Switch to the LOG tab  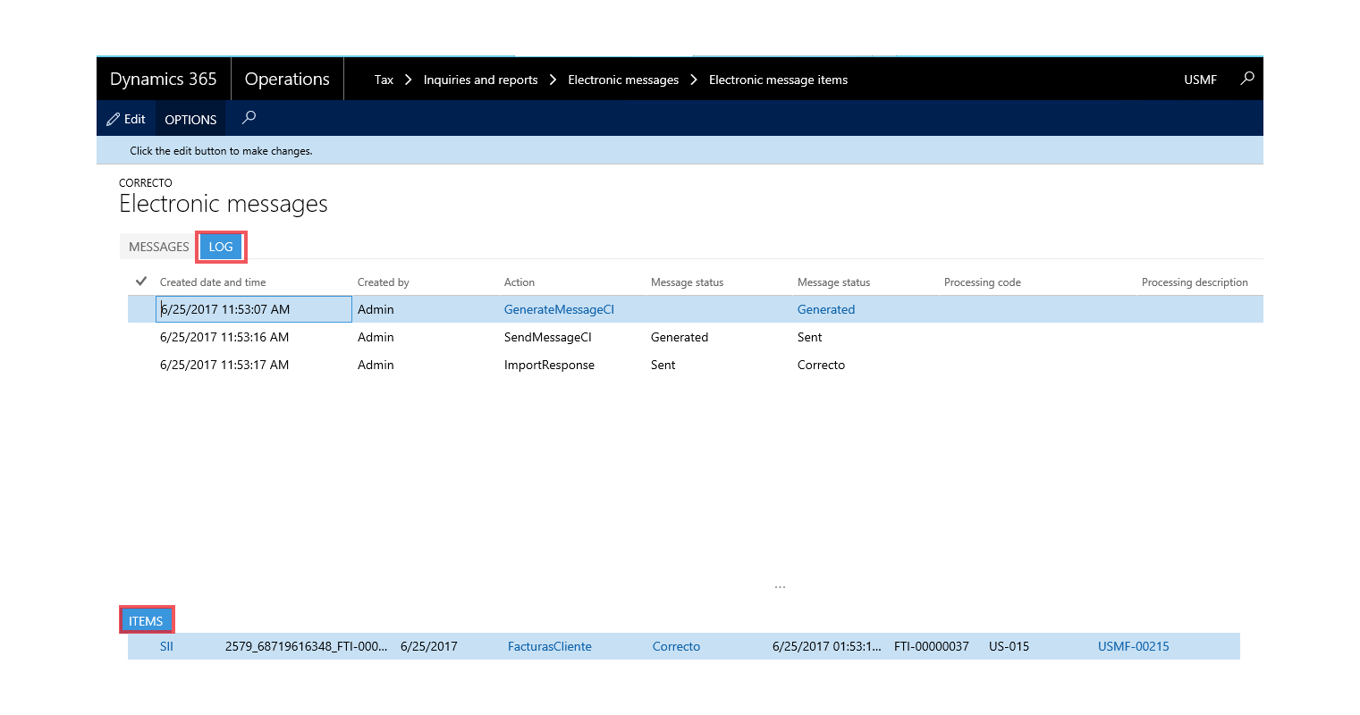pyautogui.click(x=221, y=247)
